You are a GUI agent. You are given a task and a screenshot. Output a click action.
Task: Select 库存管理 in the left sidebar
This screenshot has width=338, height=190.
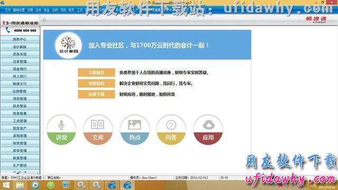(20, 150)
